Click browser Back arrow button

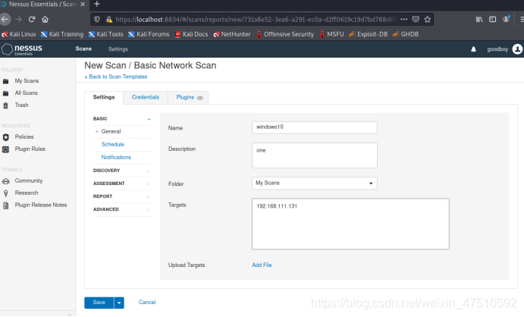5,20
